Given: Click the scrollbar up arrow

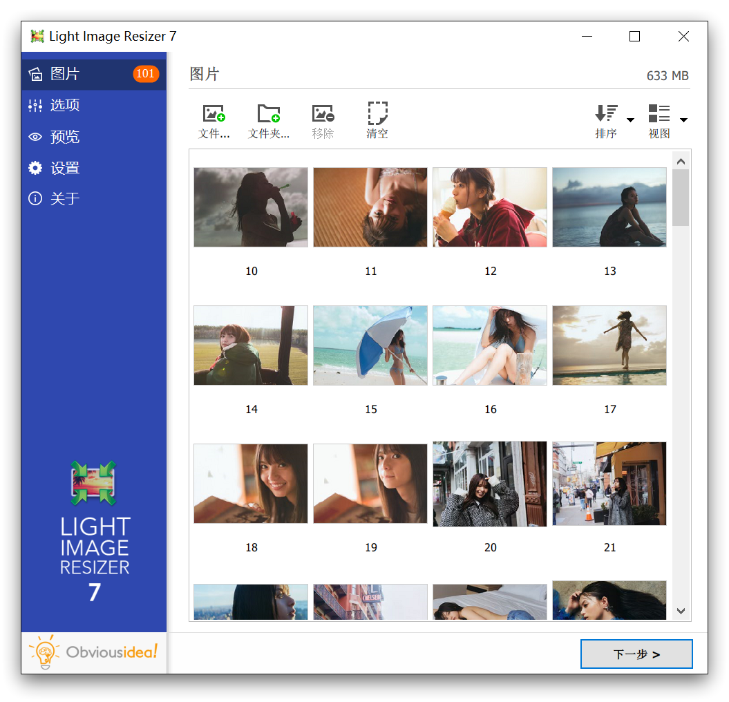Looking at the screenshot, I should click(x=681, y=162).
